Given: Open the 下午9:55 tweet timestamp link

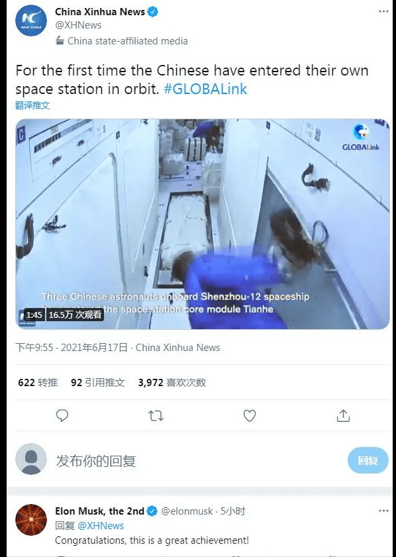Looking at the screenshot, I should coord(34,348).
